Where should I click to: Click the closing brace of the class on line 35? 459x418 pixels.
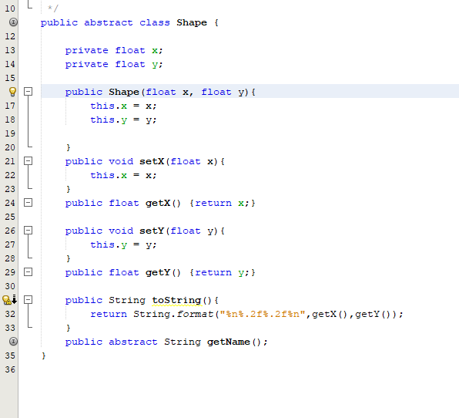pos(44,356)
